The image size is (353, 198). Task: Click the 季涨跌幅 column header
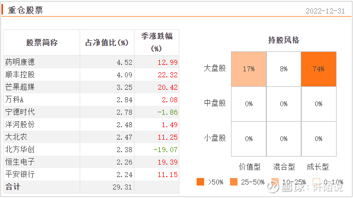click(157, 36)
